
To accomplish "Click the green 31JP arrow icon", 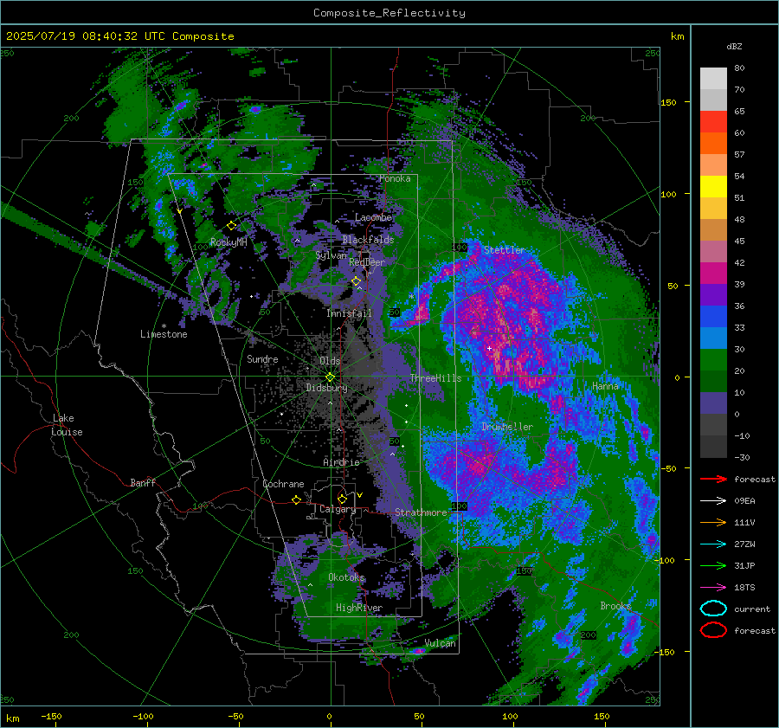I will click(x=713, y=565).
